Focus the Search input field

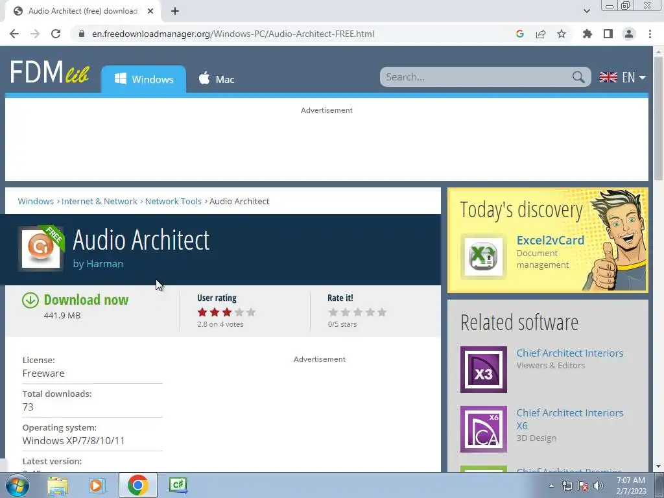coord(477,77)
